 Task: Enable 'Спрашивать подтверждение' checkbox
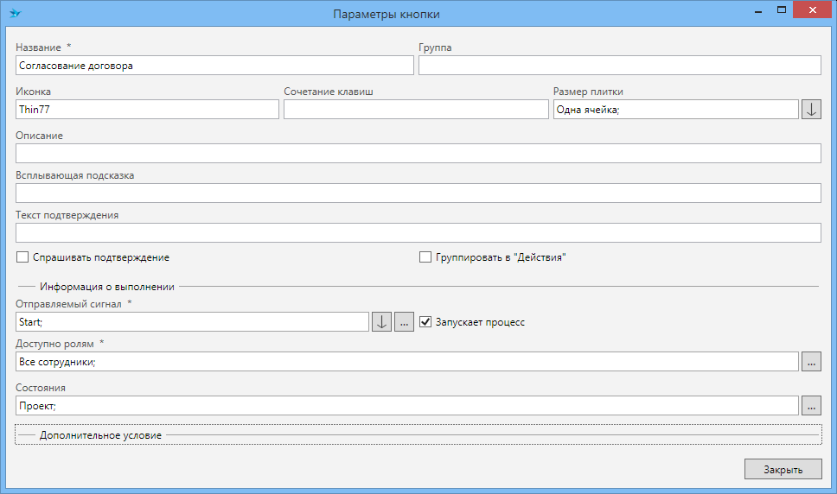22,257
